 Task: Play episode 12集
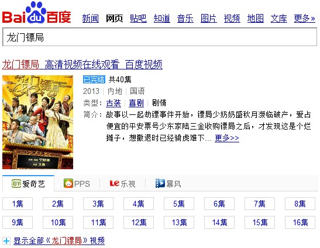point(139,222)
